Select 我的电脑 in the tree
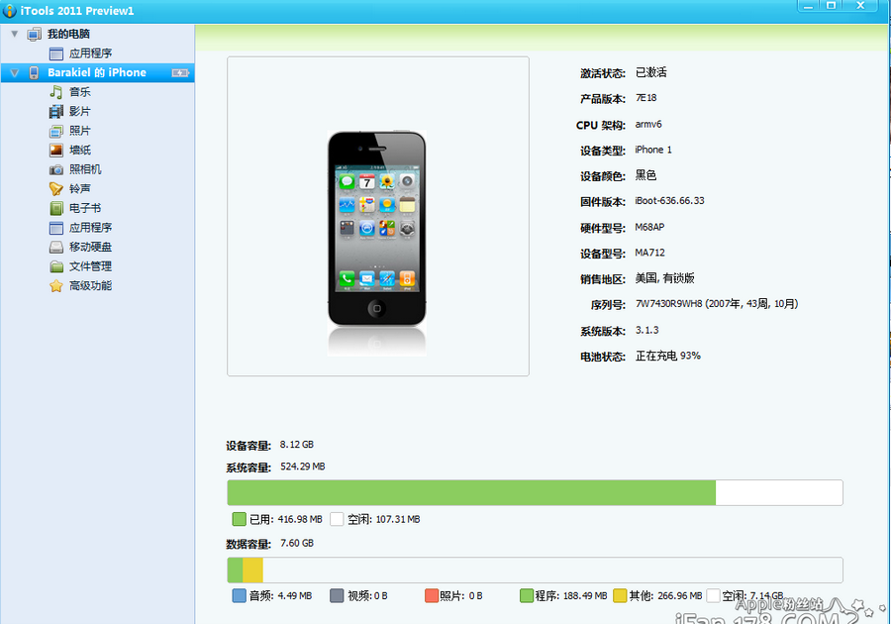The image size is (891, 624). coord(68,34)
